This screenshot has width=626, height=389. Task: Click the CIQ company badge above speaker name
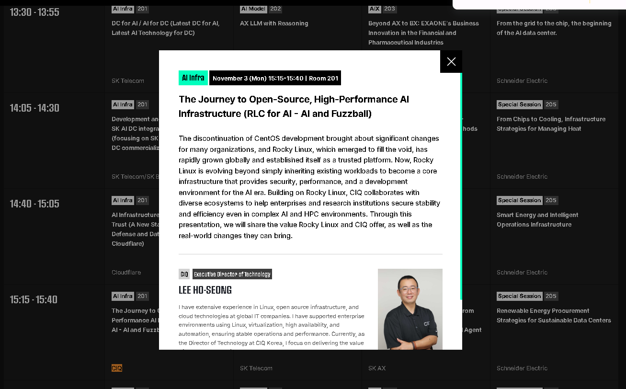[184, 274]
